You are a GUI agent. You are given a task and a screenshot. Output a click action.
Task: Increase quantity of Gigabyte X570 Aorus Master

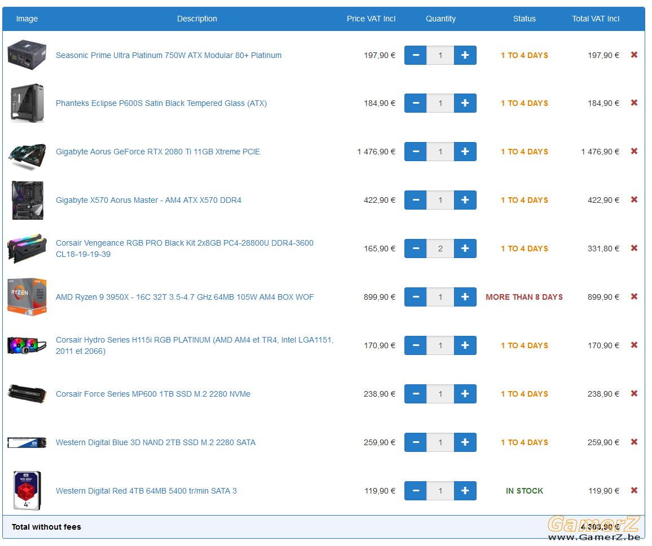[x=465, y=200]
